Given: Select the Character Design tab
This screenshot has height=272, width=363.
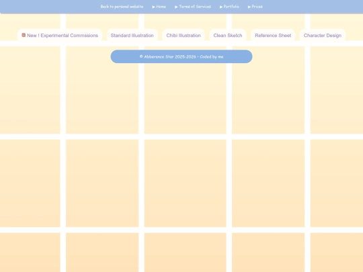Looking at the screenshot, I should (x=323, y=36).
